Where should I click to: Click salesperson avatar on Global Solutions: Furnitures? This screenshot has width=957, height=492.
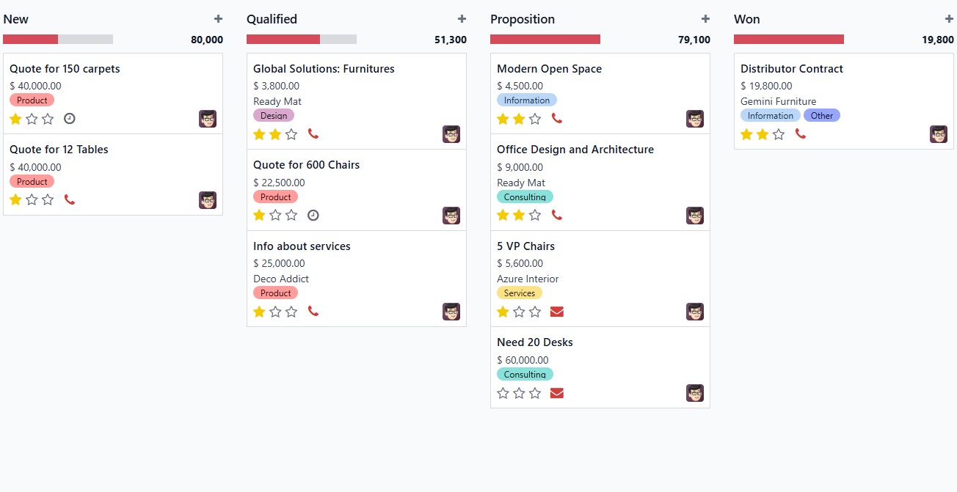click(x=451, y=134)
